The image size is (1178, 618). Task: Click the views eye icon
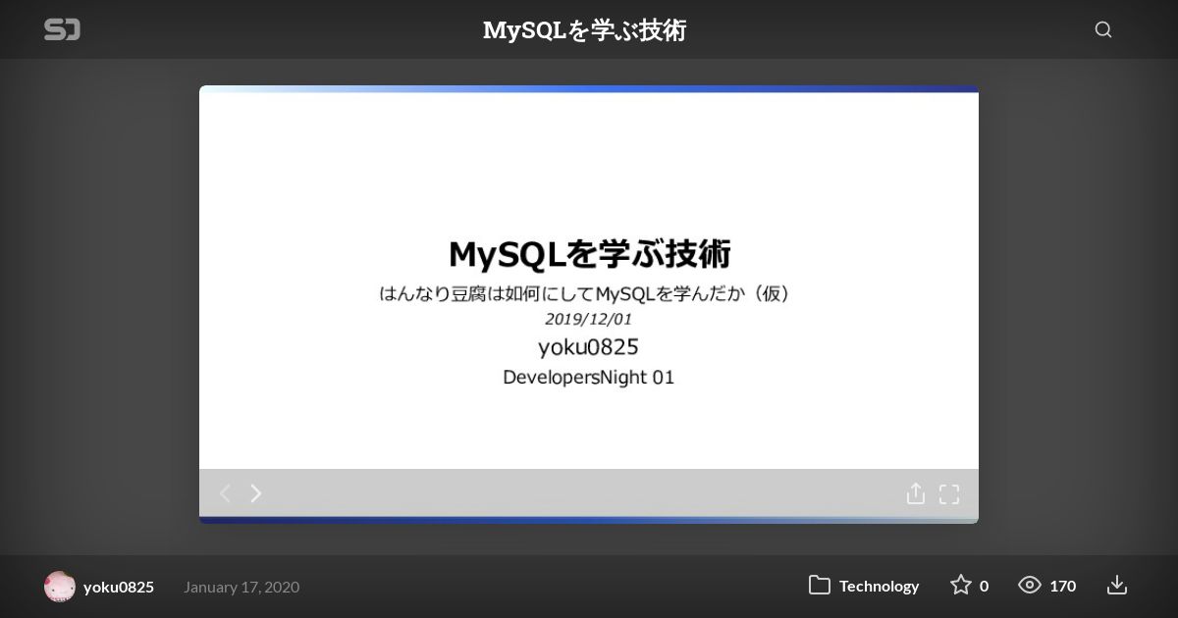(1030, 586)
